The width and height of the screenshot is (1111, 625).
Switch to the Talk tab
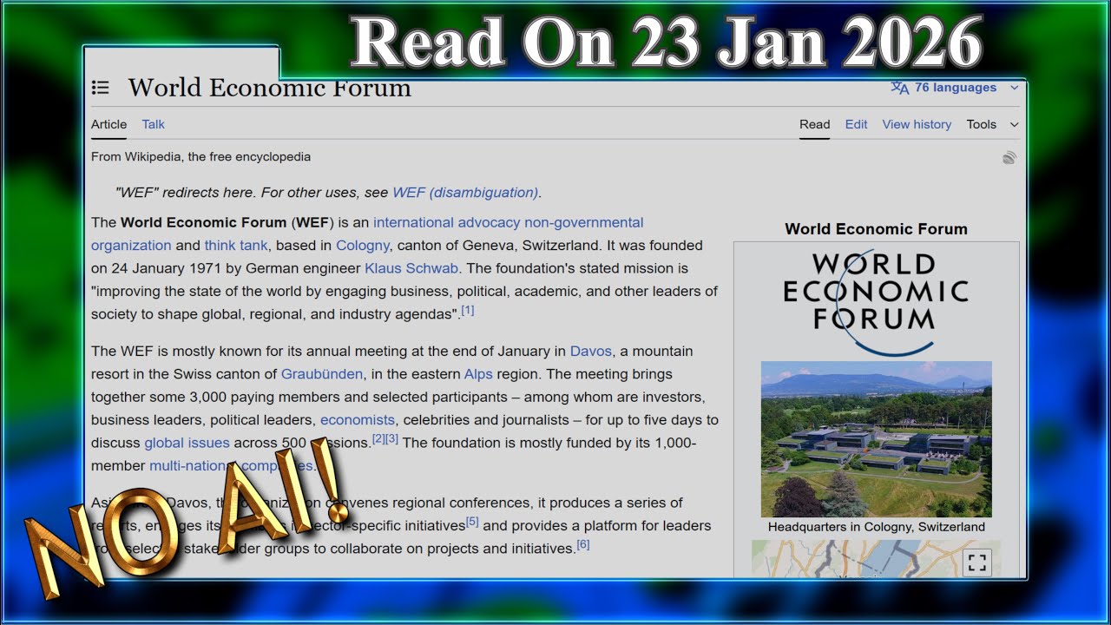pos(154,124)
